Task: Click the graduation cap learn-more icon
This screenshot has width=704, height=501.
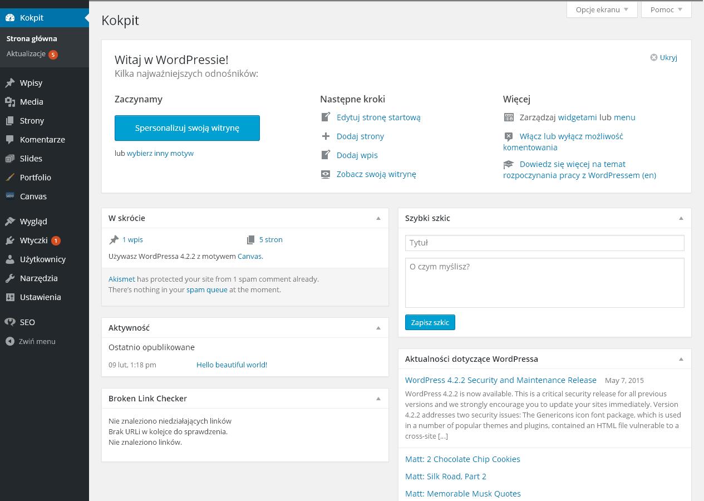Action: coord(509,164)
